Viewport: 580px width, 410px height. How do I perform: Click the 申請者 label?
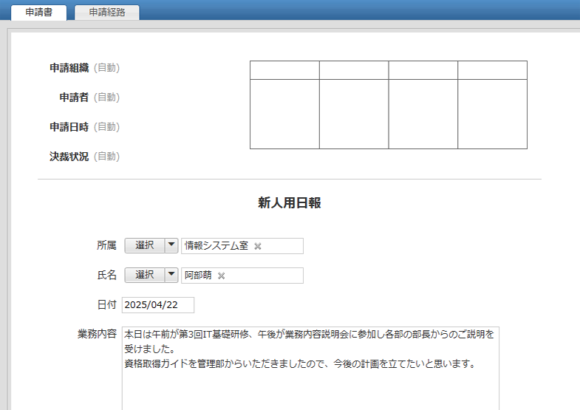(x=74, y=98)
